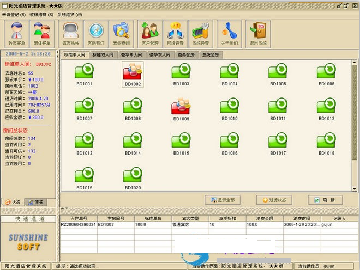Select vacant room BD1013
Viewport: 360px width, 270px height.
pos(84,144)
